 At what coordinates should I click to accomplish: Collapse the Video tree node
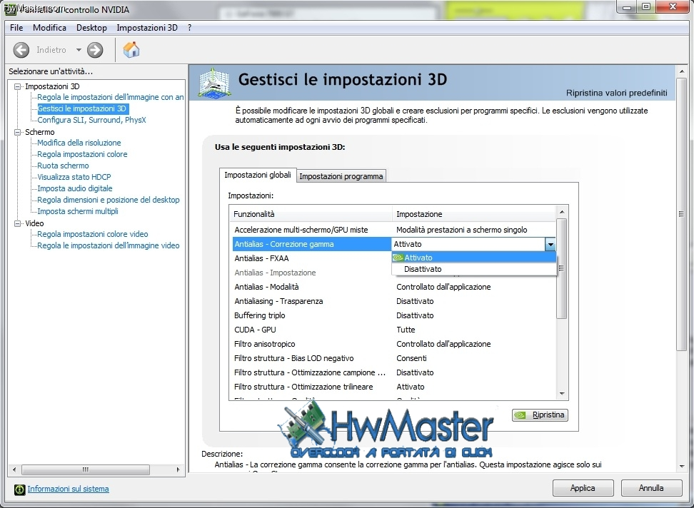(x=18, y=224)
